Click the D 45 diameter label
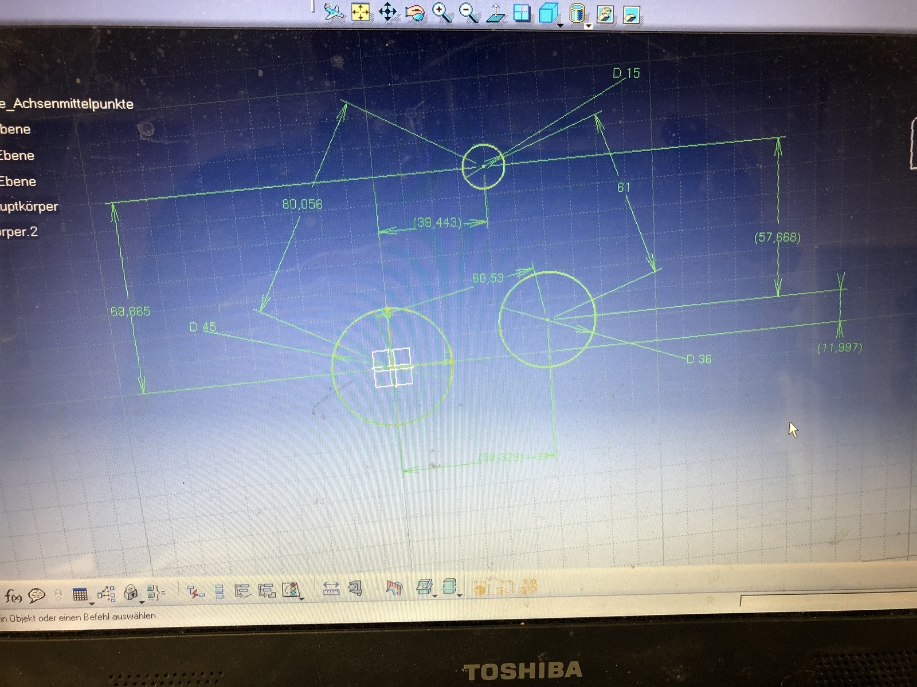The height and width of the screenshot is (687, 917). [202, 327]
